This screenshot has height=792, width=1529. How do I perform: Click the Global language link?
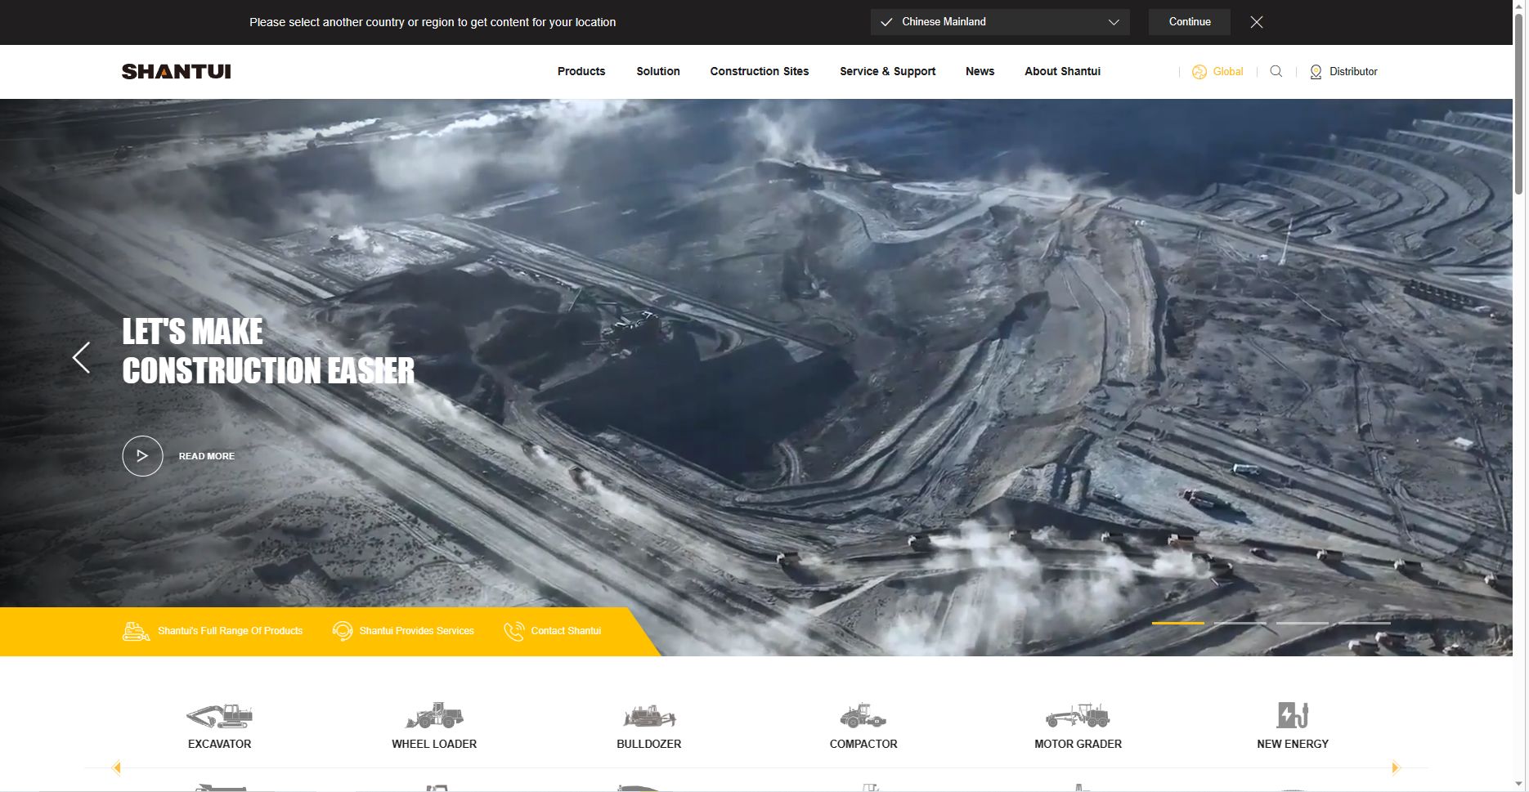pos(1228,72)
